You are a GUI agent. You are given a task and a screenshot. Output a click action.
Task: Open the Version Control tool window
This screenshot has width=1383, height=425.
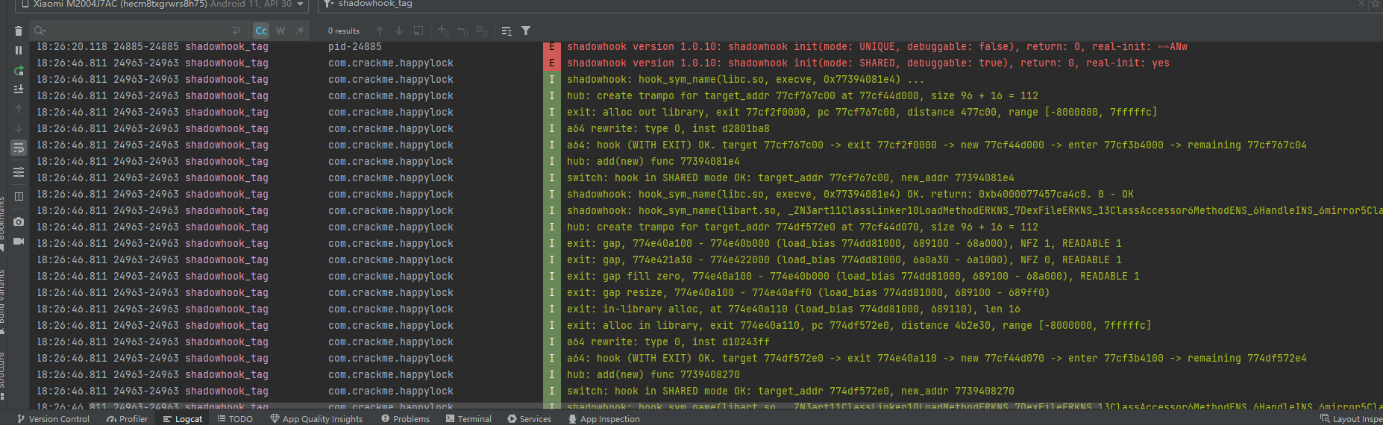tap(53, 418)
